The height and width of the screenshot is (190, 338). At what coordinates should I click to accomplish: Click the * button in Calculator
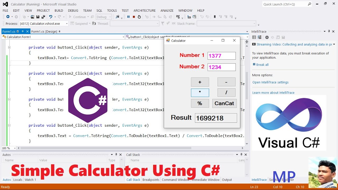[200, 93]
